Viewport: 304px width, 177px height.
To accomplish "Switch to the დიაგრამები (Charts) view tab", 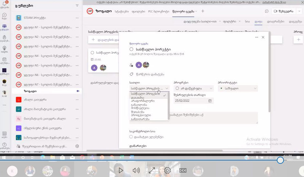I will coord(276,21).
